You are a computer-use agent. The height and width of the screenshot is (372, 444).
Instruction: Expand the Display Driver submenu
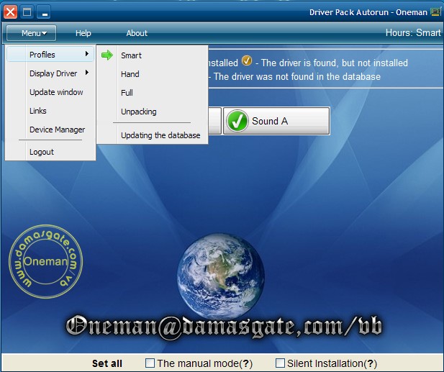pos(50,73)
